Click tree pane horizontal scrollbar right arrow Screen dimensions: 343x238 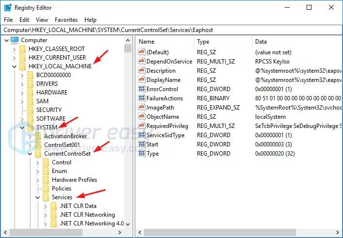click(x=120, y=233)
